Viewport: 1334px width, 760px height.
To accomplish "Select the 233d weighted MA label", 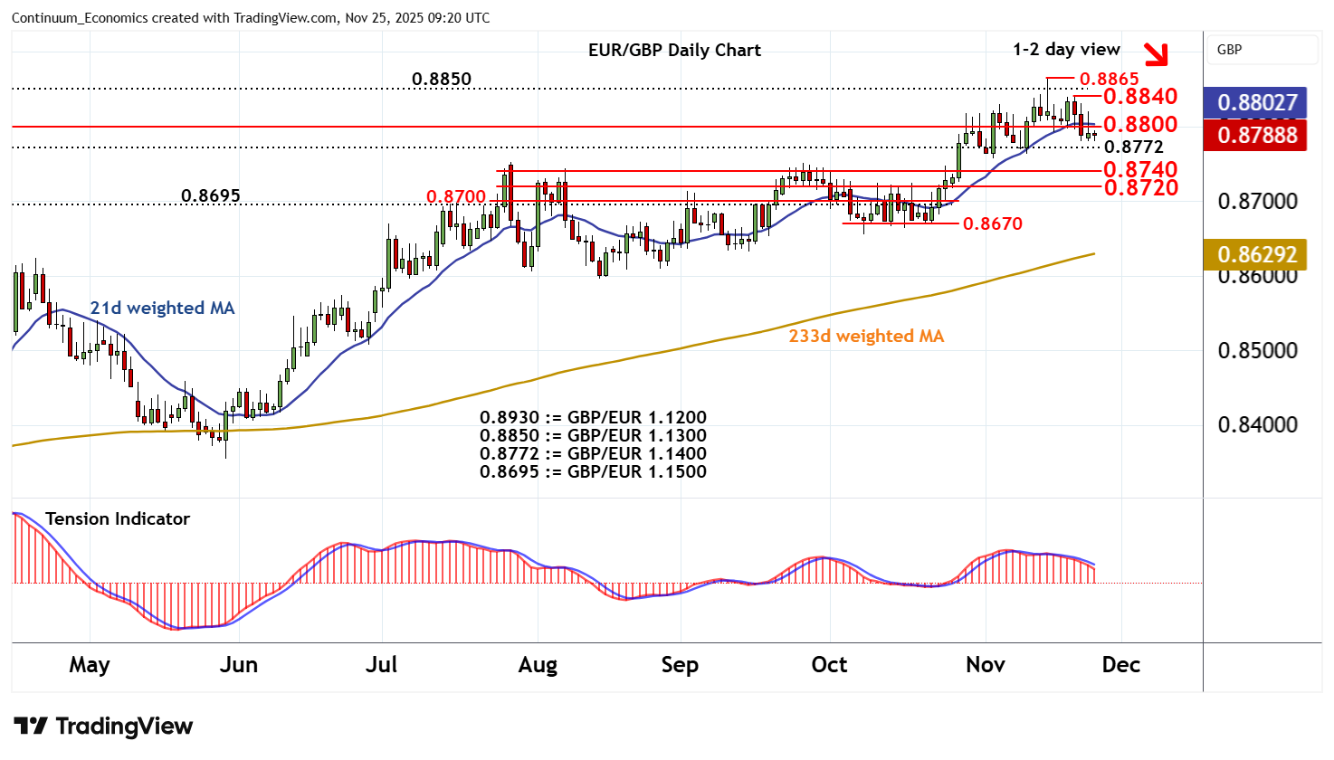I will (866, 337).
